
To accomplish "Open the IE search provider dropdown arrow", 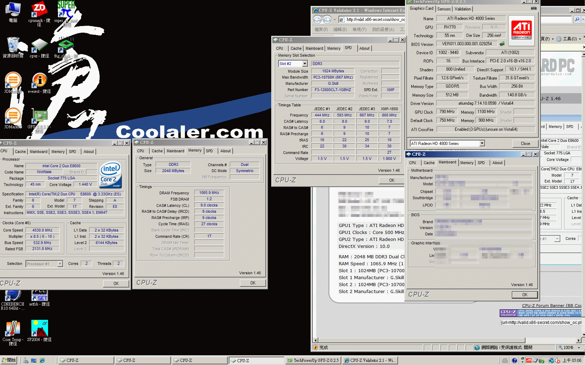I will [583, 19].
